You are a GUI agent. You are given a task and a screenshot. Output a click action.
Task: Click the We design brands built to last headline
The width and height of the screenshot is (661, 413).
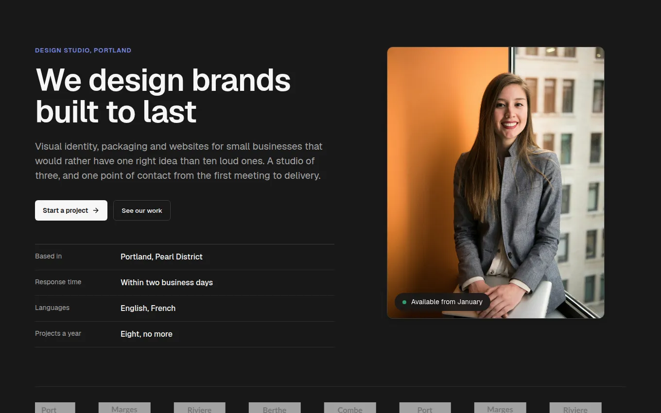click(x=163, y=96)
